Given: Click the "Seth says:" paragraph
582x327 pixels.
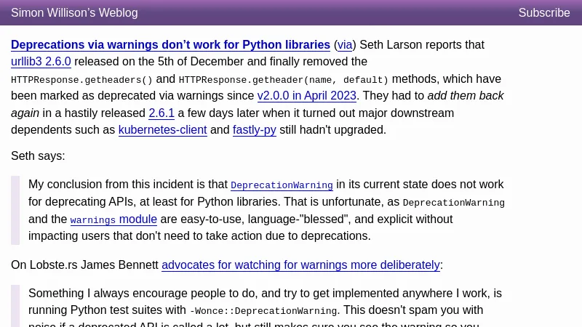Looking at the screenshot, I should (38, 156).
